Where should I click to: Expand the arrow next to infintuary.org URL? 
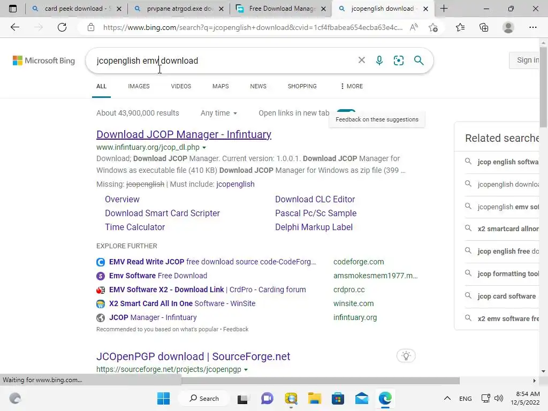(x=204, y=148)
